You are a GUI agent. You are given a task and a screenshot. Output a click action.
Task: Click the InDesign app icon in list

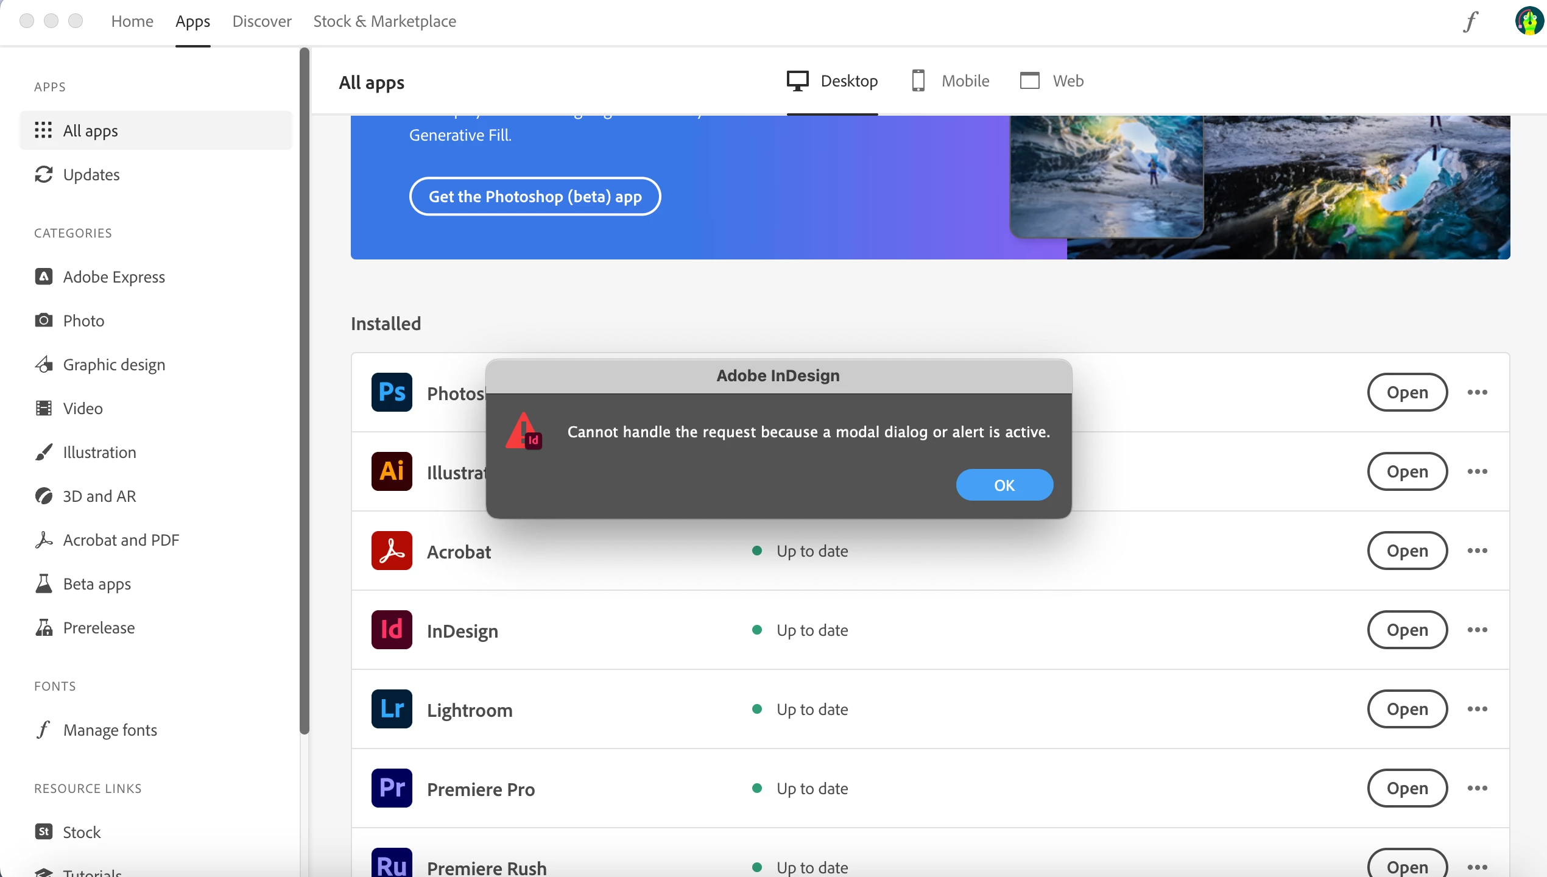pyautogui.click(x=392, y=630)
